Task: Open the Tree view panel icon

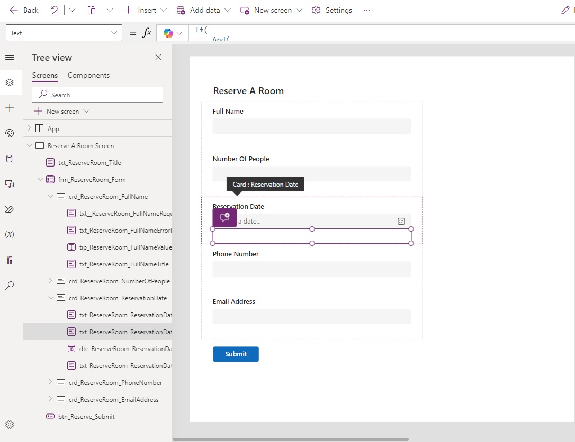Action: click(x=10, y=82)
